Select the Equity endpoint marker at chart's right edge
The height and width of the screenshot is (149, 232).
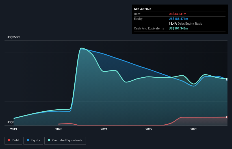pyautogui.click(x=227, y=80)
